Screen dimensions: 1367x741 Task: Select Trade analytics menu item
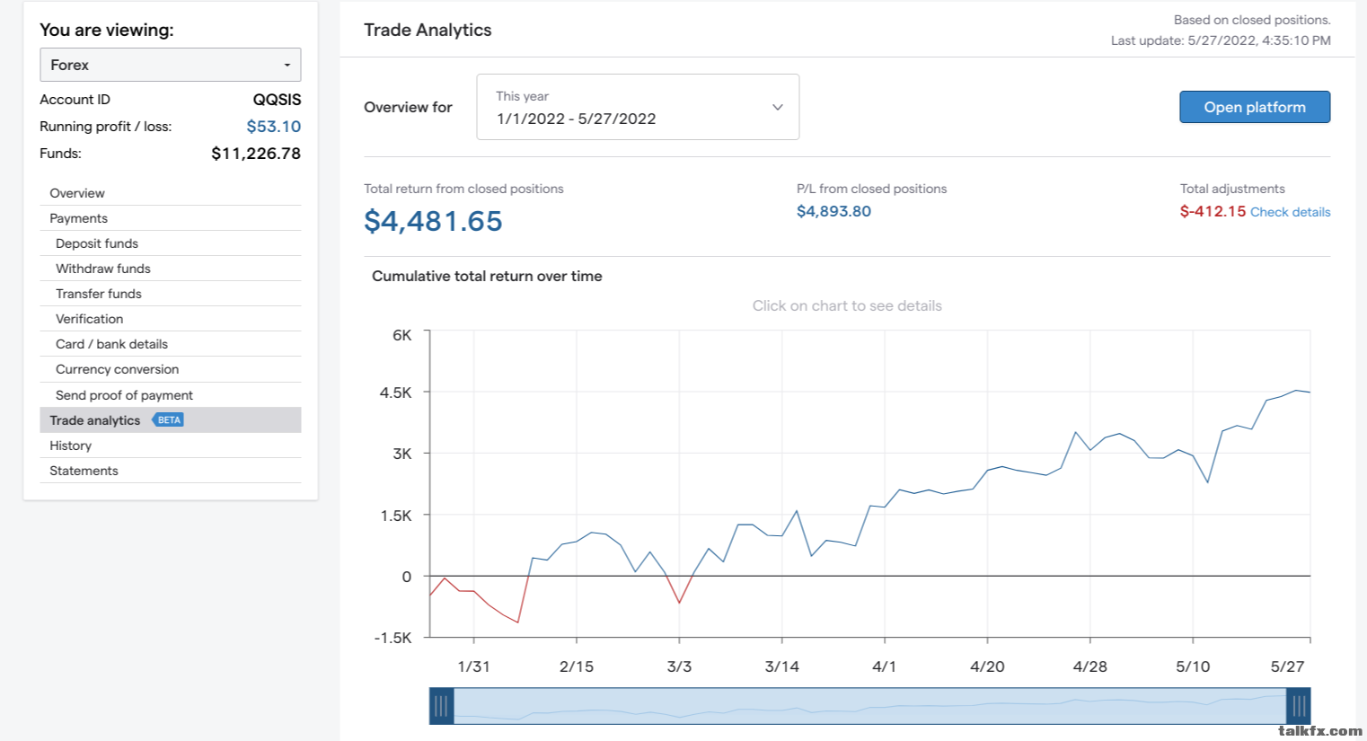point(171,420)
